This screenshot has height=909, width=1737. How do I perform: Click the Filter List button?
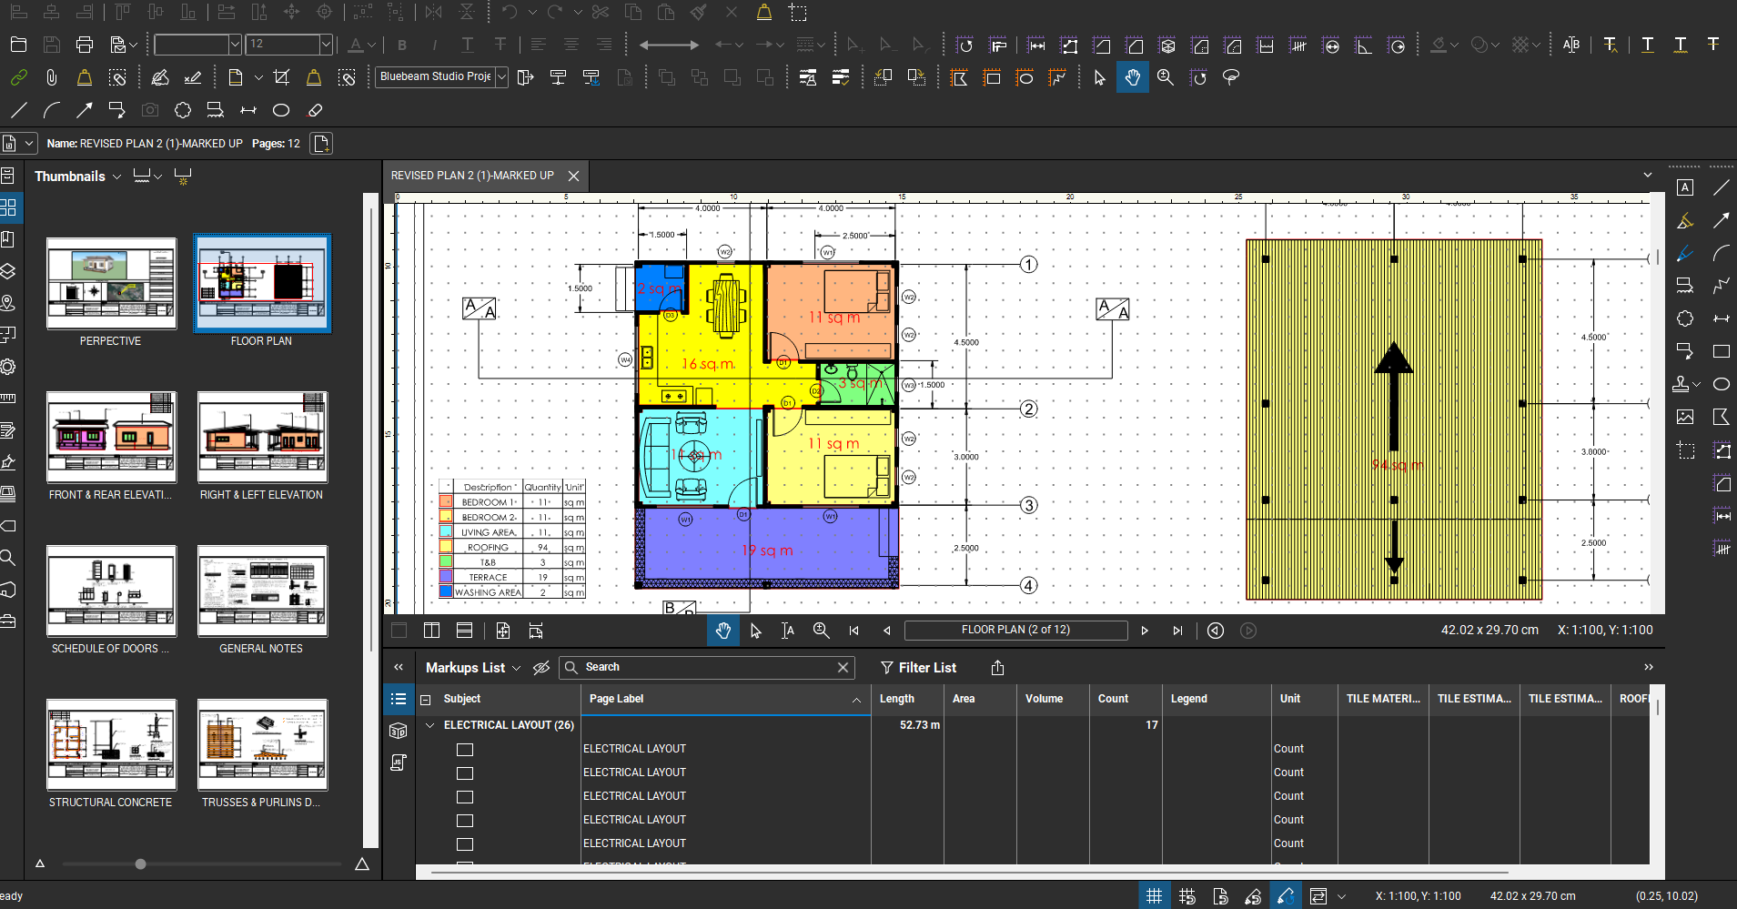pos(918,668)
